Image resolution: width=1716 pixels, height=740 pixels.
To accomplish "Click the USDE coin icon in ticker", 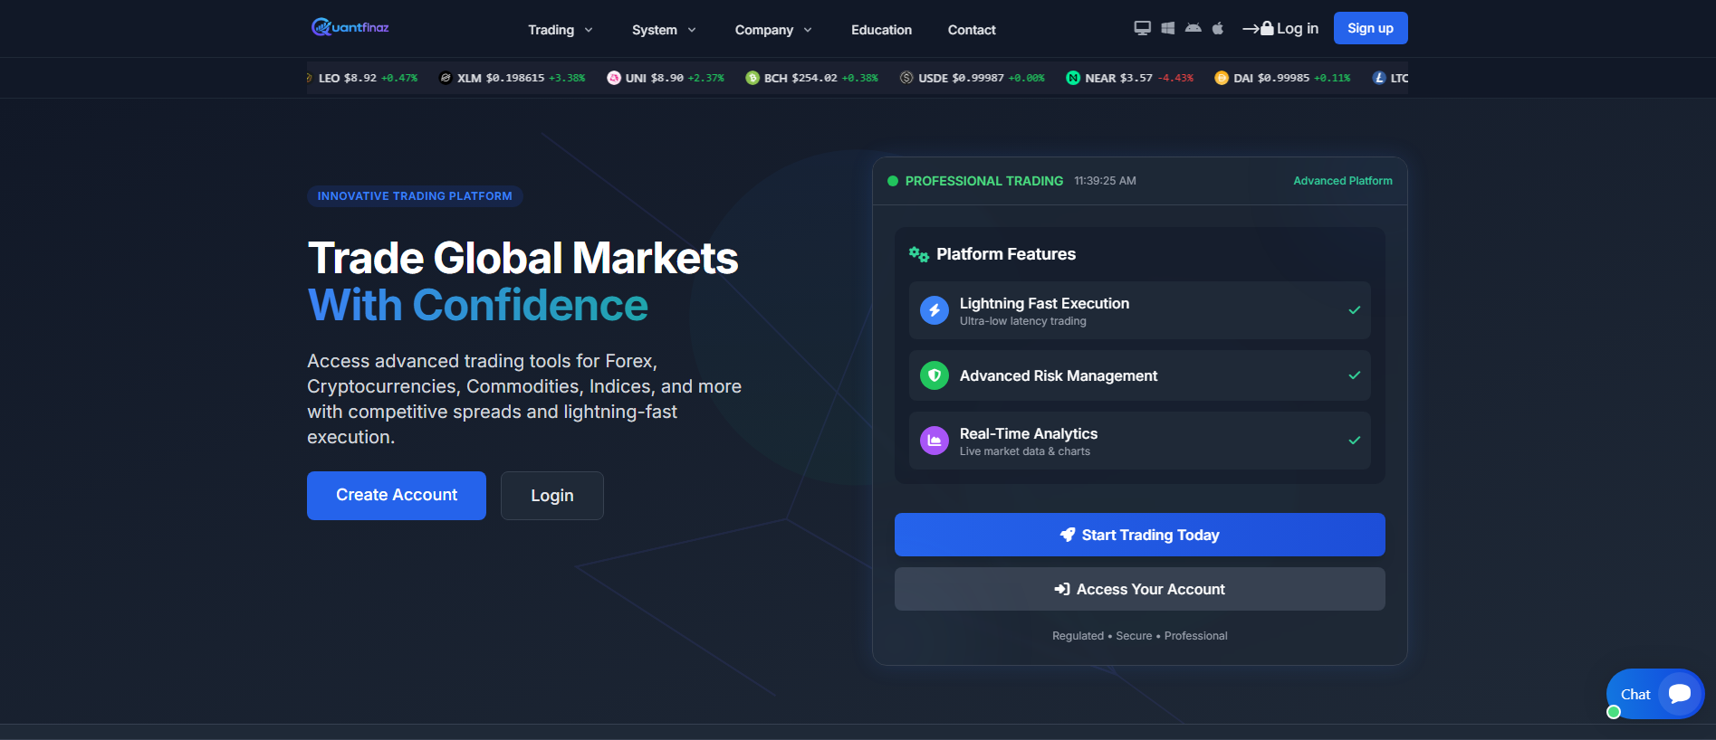I will pyautogui.click(x=906, y=78).
